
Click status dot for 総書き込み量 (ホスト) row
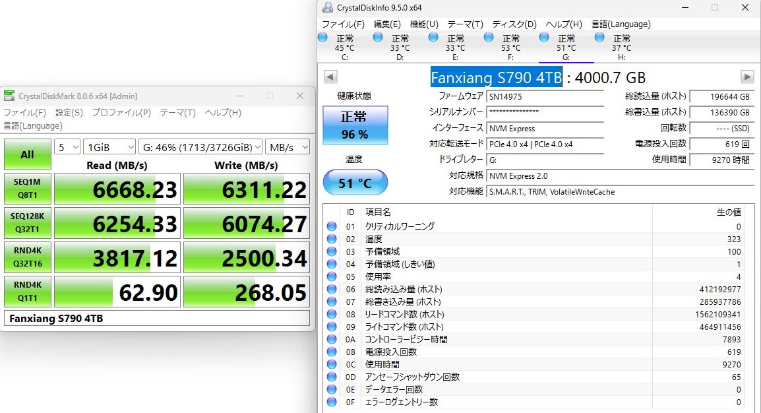(332, 302)
